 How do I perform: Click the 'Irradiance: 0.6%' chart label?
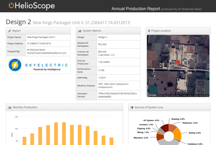195,144
